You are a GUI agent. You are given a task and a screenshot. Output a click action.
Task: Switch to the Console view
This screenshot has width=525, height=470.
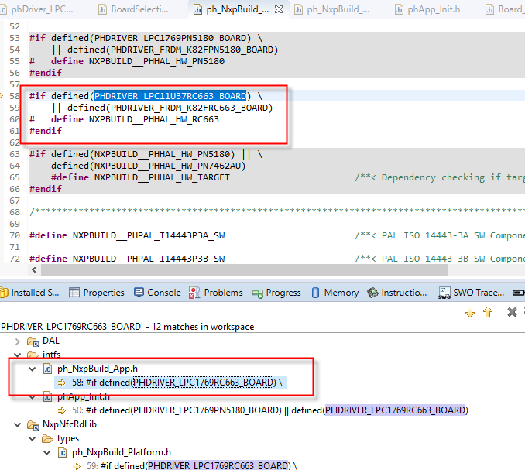tap(157, 293)
